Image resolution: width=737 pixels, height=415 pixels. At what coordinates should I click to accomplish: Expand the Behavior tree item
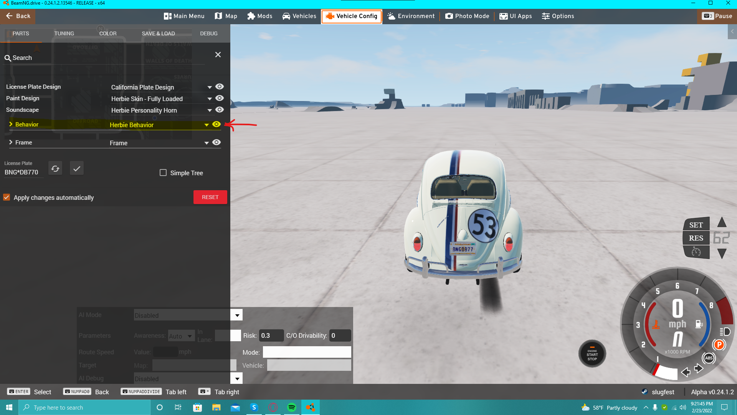point(11,124)
